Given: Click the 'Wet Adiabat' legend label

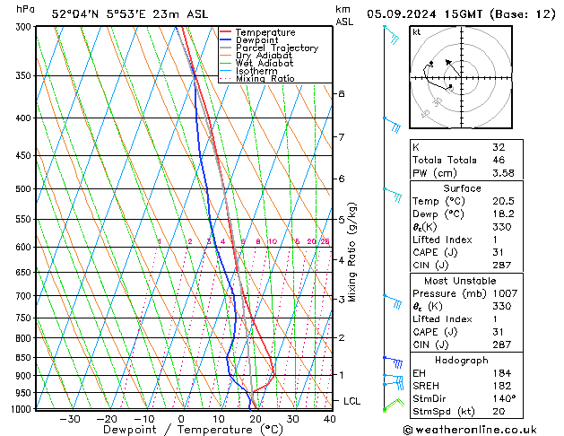Looking at the screenshot, I should pos(265,64).
